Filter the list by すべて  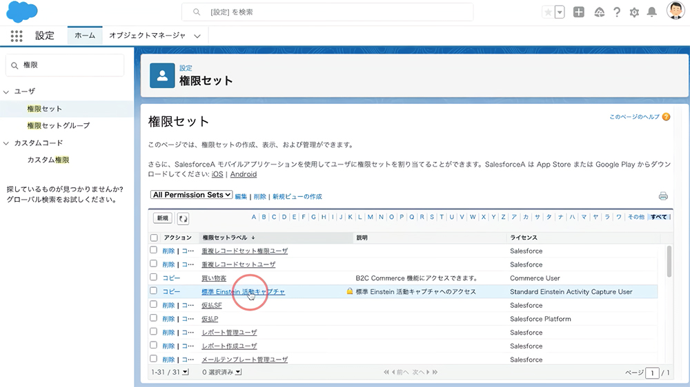pyautogui.click(x=659, y=217)
